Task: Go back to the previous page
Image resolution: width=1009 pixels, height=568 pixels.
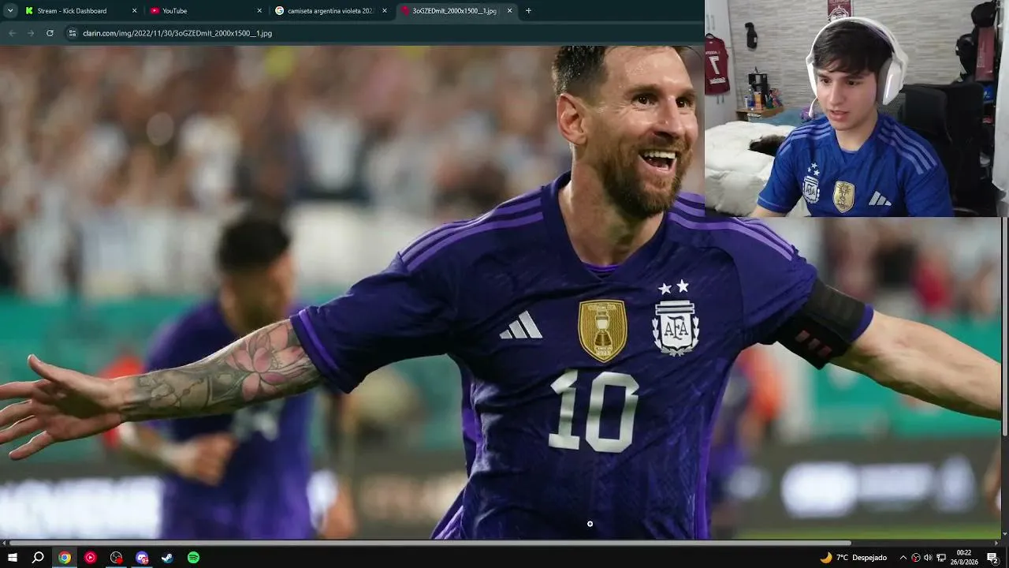Action: pyautogui.click(x=12, y=33)
